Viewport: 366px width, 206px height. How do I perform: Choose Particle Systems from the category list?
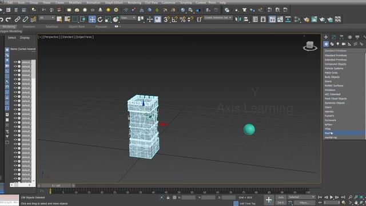[334, 69]
